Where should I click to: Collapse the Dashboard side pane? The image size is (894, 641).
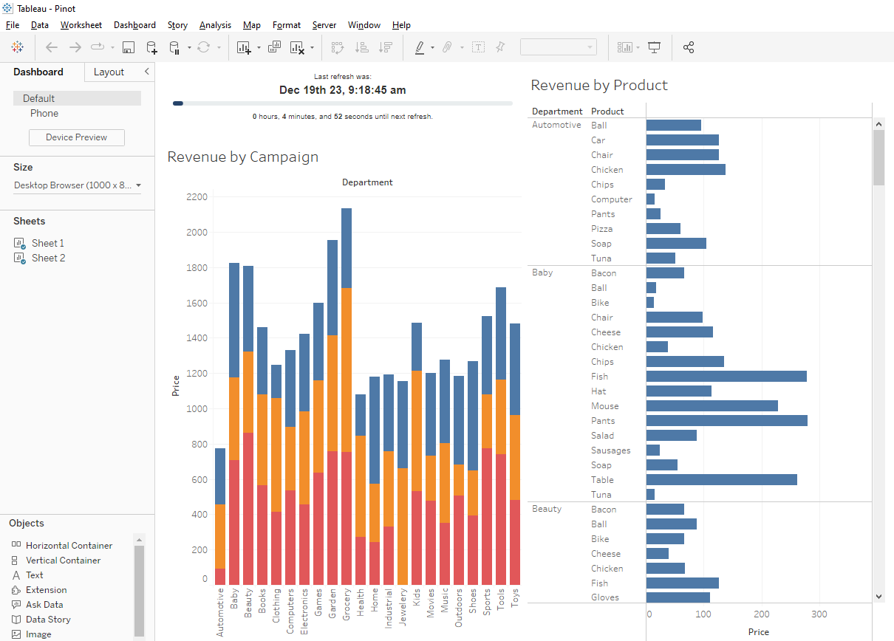pyautogui.click(x=146, y=72)
